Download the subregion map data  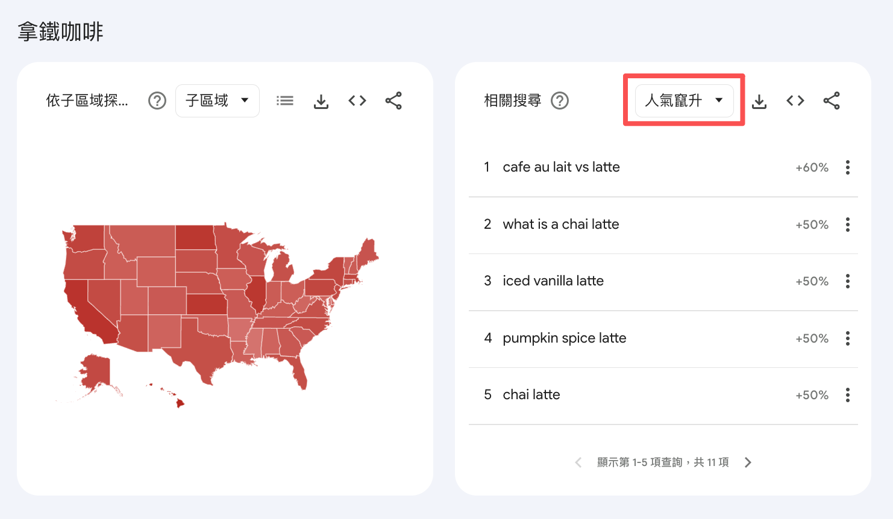321,101
